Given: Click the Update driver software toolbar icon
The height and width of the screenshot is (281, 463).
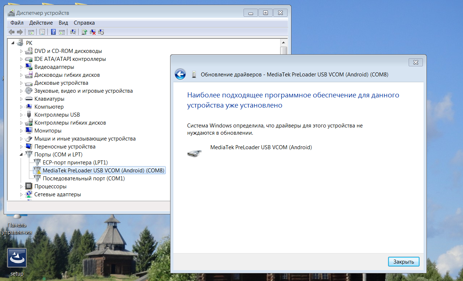Looking at the screenshot, I should click(84, 32).
